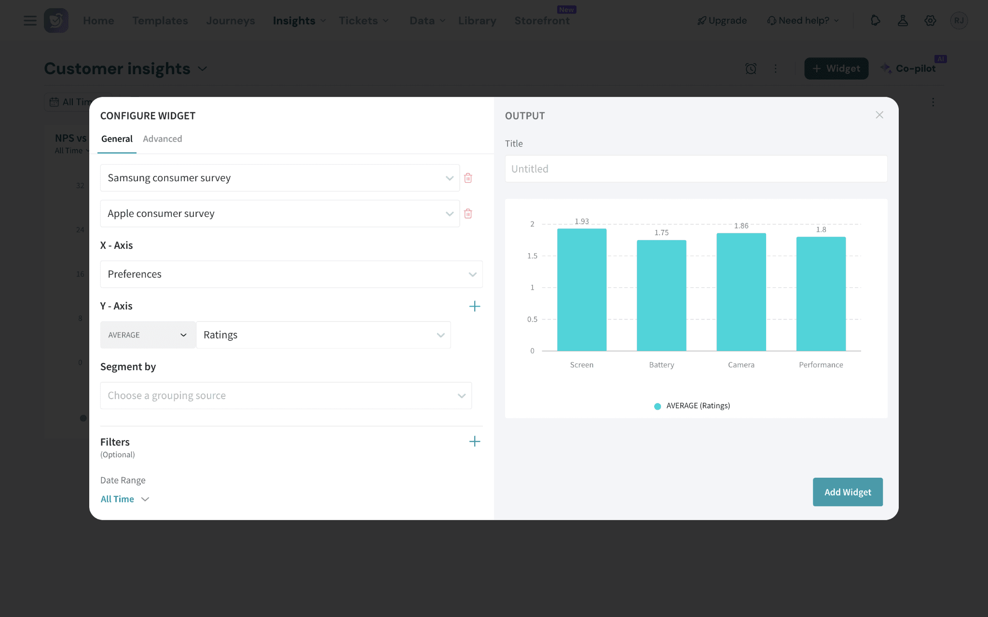Click the Title input field
This screenshot has width=988, height=617.
point(696,169)
